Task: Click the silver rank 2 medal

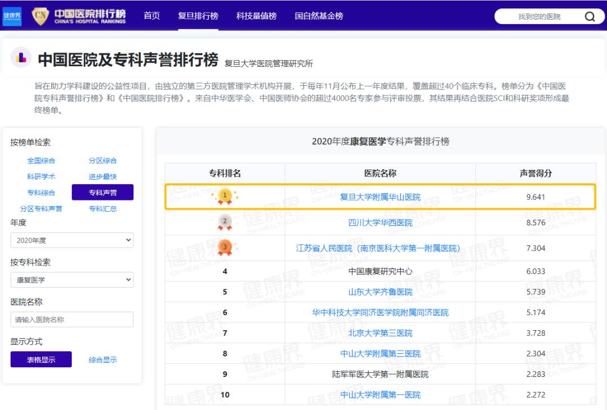Action: [225, 222]
